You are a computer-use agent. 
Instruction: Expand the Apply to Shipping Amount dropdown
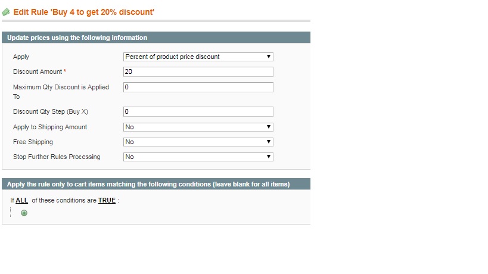coord(198,127)
